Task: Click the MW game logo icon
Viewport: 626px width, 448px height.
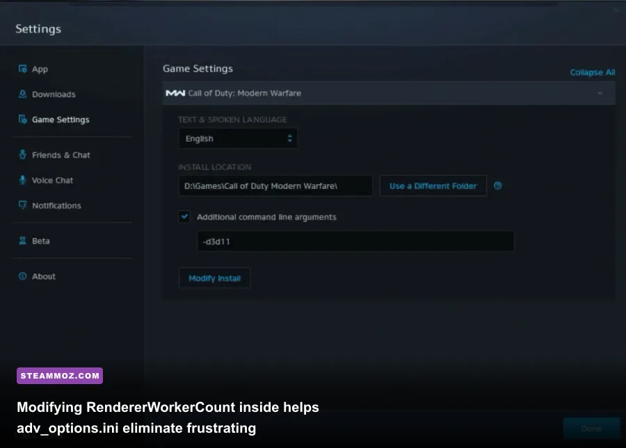Action: coord(175,93)
